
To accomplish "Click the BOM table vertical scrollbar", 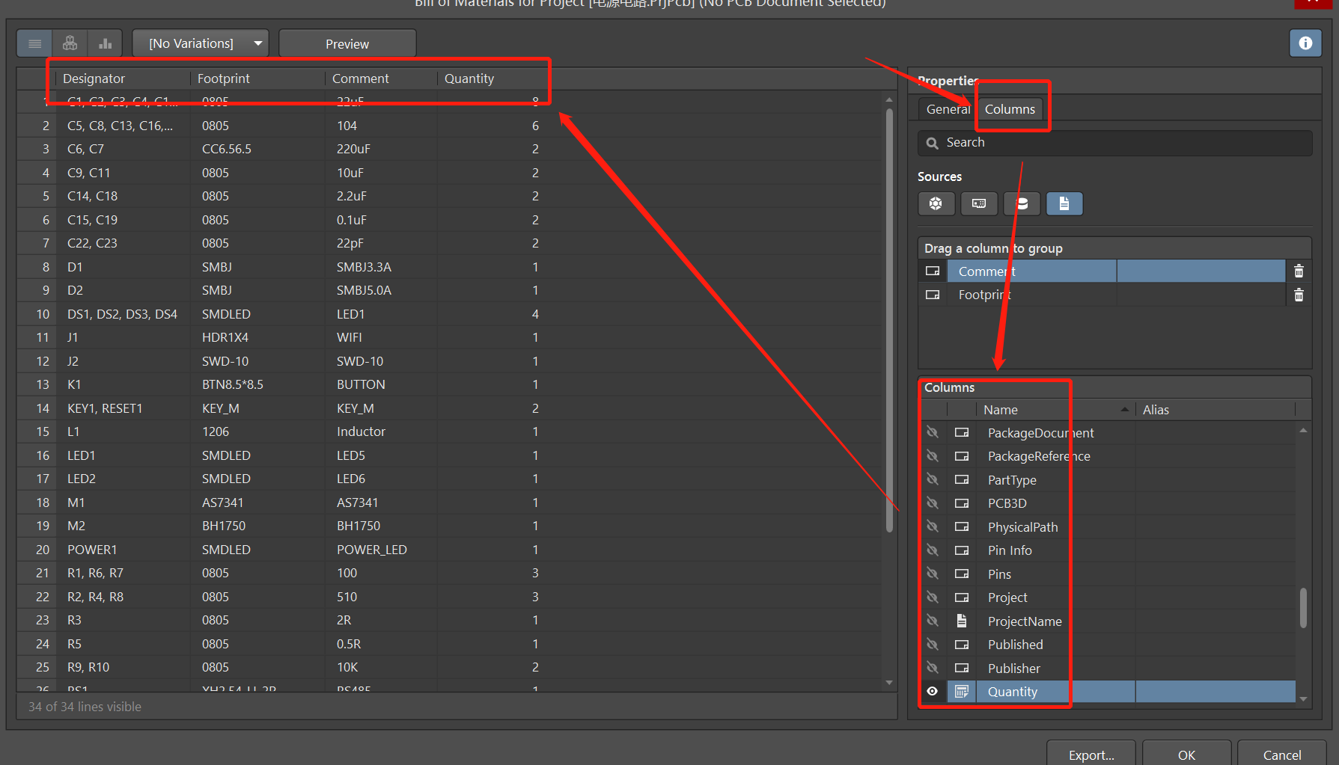I will 889,320.
